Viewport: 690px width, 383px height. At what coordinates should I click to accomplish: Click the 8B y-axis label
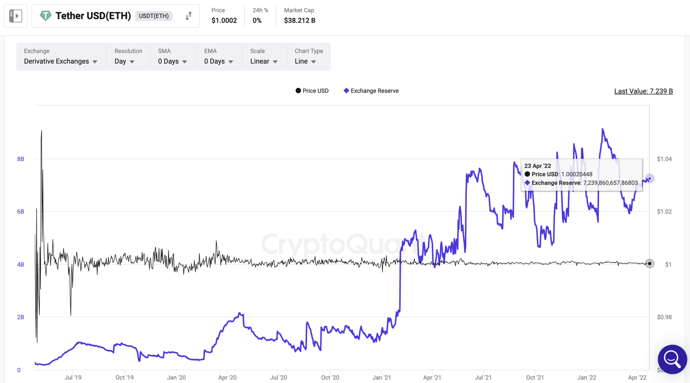[x=21, y=159]
